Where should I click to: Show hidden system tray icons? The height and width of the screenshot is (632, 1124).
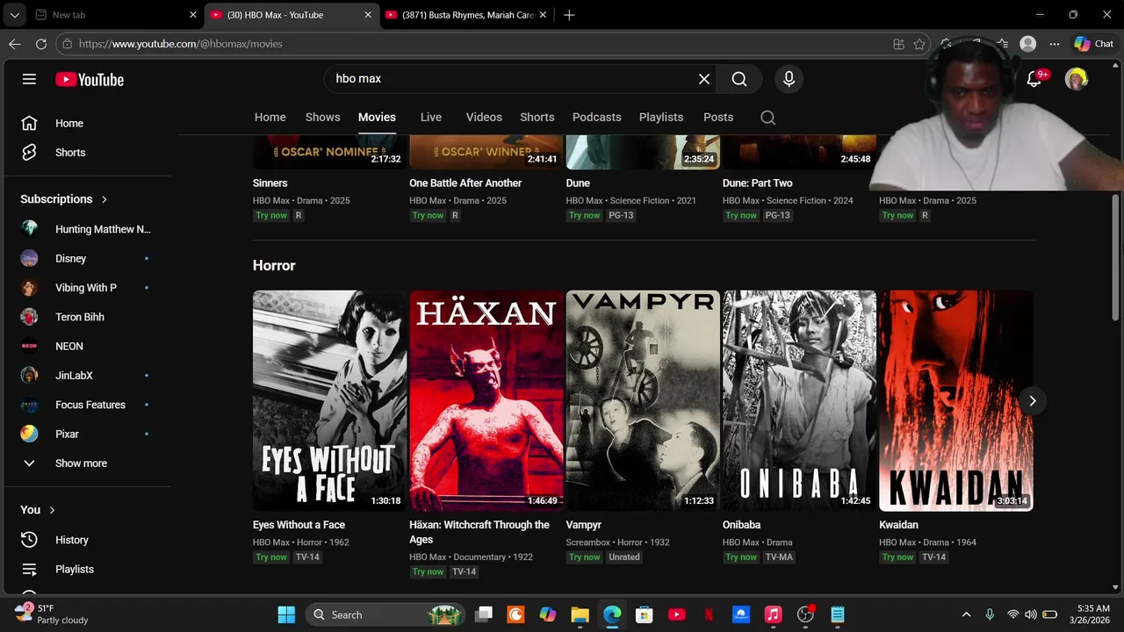967,614
